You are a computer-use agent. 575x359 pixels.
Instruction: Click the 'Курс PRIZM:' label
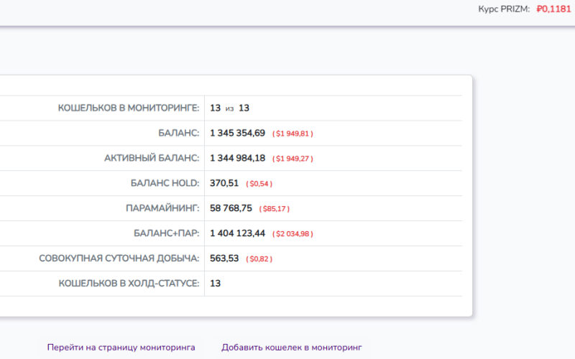pos(503,9)
